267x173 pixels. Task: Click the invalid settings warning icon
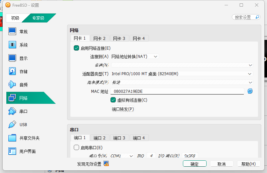tap(106, 164)
